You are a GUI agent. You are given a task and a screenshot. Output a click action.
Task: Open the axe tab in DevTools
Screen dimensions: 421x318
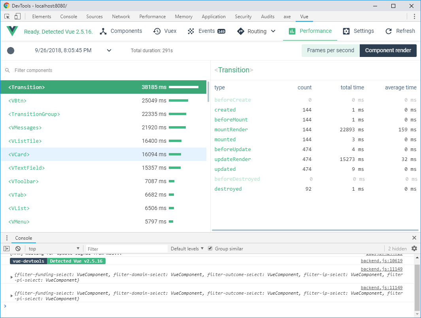[x=288, y=16]
